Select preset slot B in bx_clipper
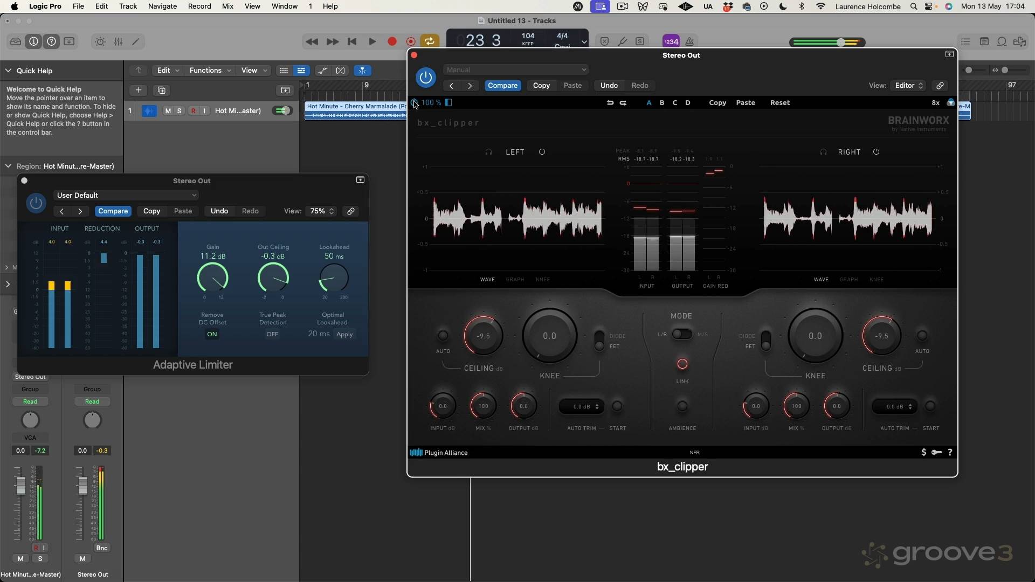Screen dimensions: 1035x582 [662, 102]
